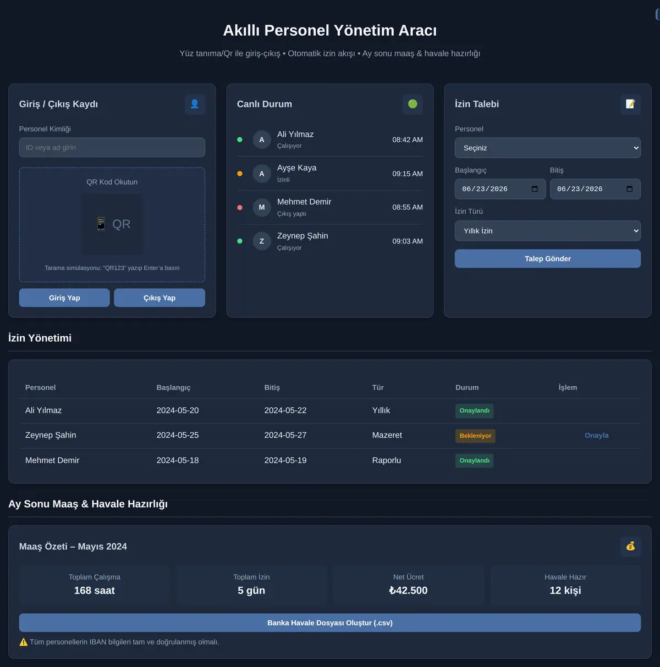Expand the İzin Türü dropdown set to Yıllık İzin
This screenshot has height=667, width=660.
click(548, 231)
